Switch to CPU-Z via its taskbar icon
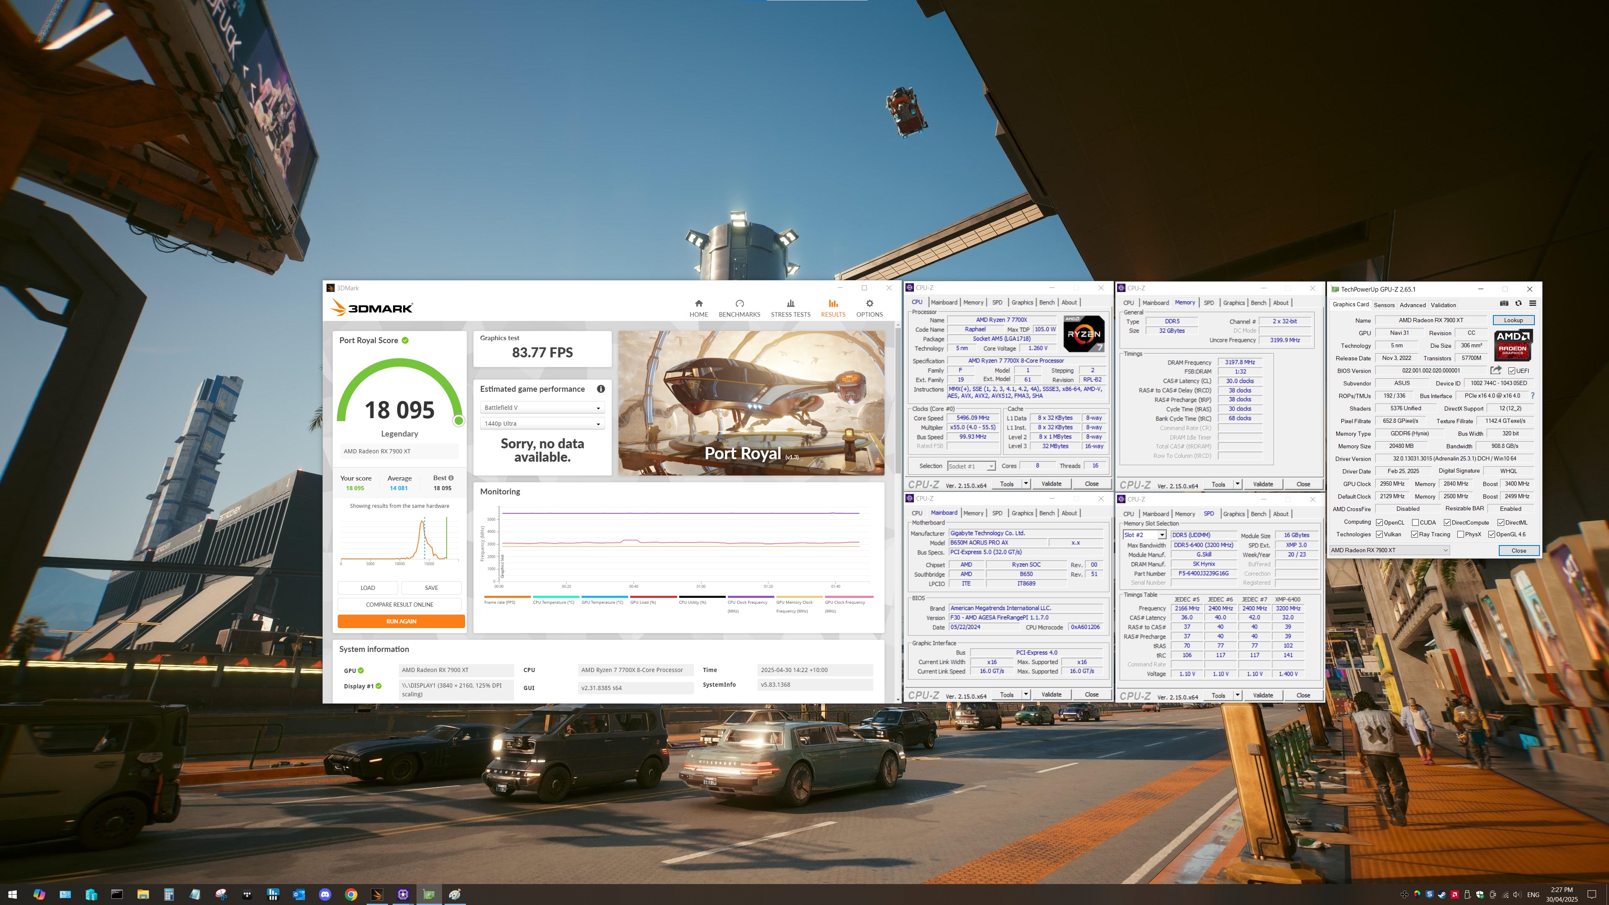Screen dimensions: 1609x905 403,895
